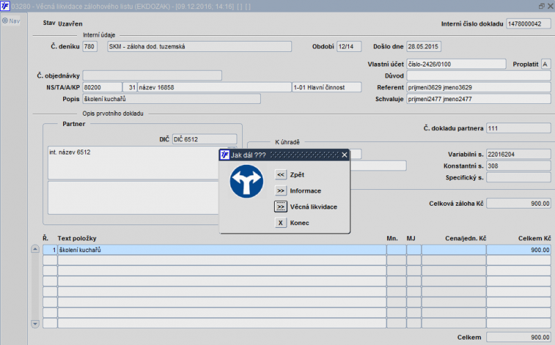Choose the Věcná likvidace arrow button
Screen dimensions: 555x345
click(x=280, y=206)
